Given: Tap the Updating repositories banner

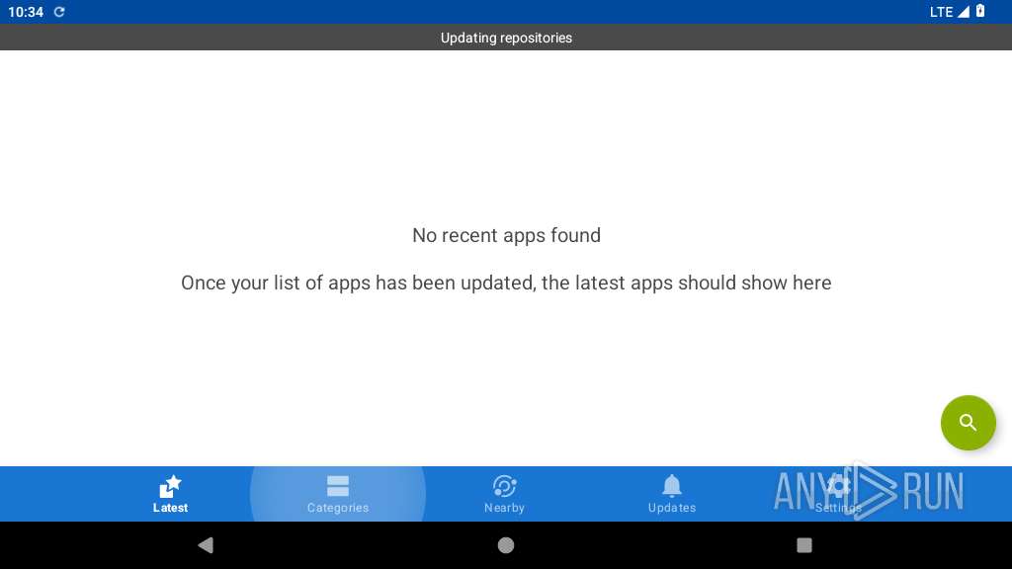Looking at the screenshot, I should click(x=506, y=38).
